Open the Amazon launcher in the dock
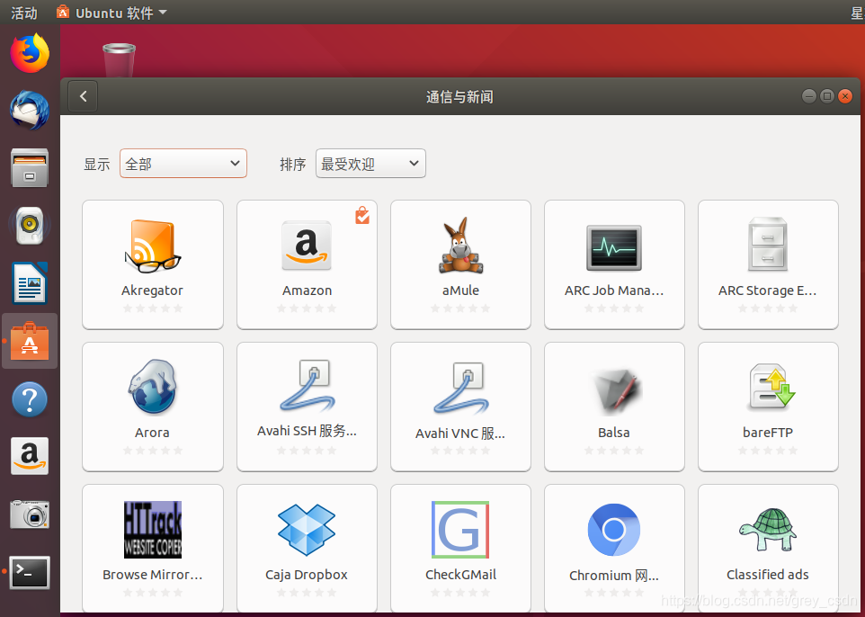 (x=30, y=456)
